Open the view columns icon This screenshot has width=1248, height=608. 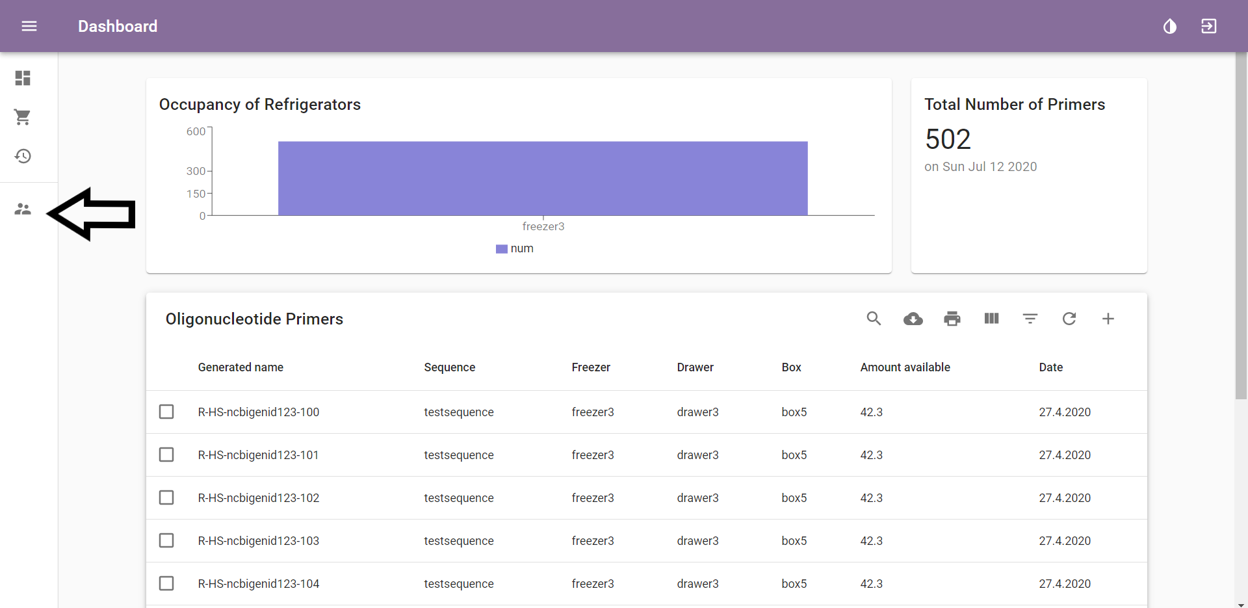[991, 319]
